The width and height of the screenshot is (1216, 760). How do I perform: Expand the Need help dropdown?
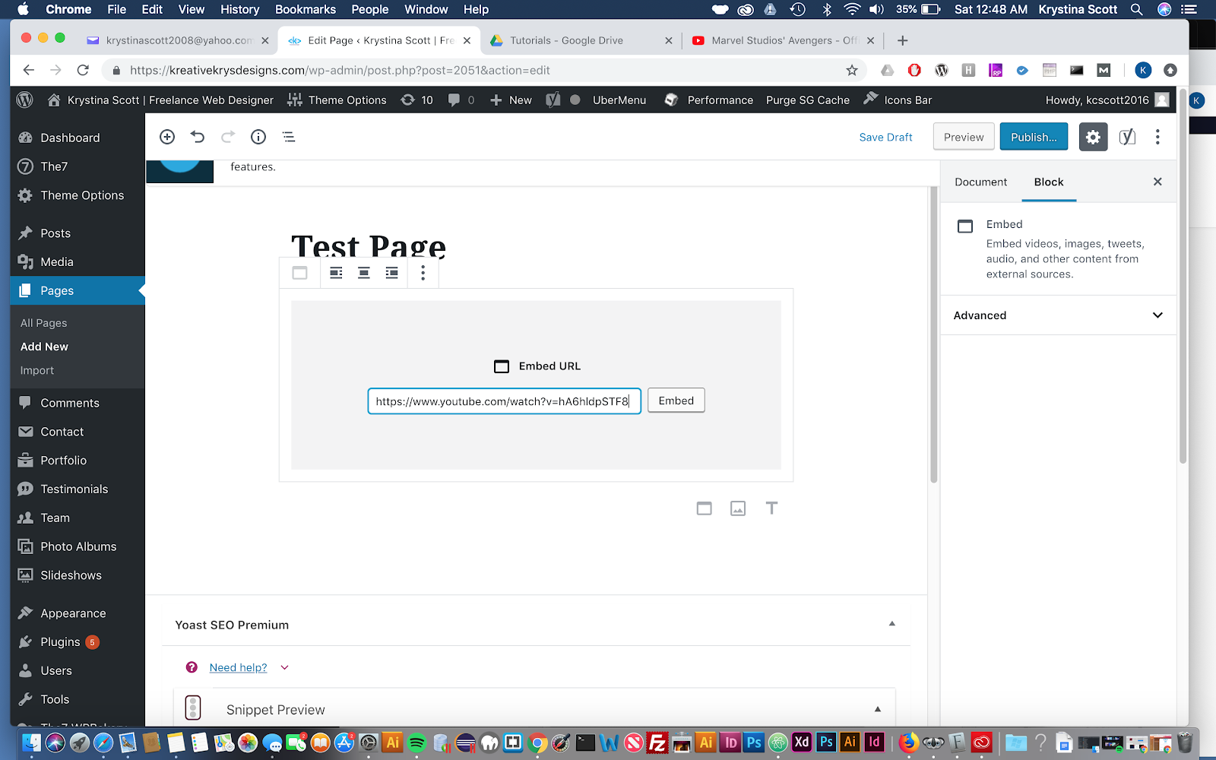(285, 668)
